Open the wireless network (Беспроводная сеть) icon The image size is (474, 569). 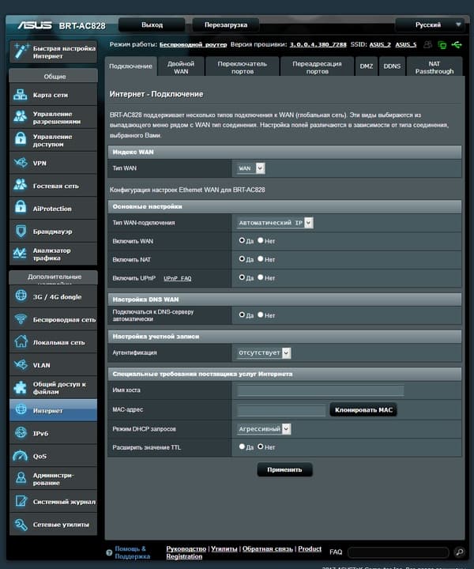tap(21, 319)
